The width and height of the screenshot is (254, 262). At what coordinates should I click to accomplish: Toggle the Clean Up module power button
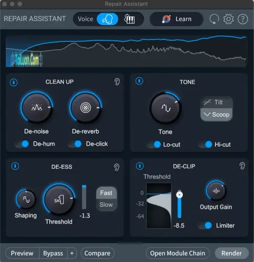(14, 82)
